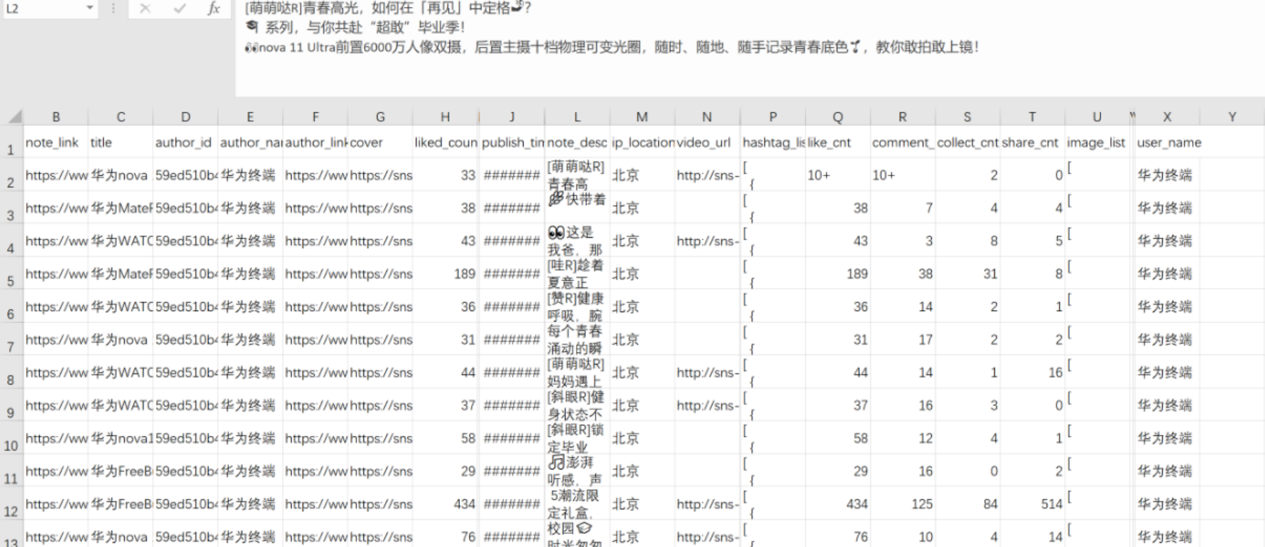Select the video_url link cell in row 4
The height and width of the screenshot is (547, 1265).
707,241
